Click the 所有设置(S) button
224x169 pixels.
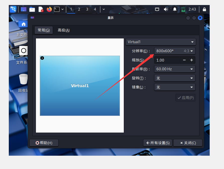click(x=158, y=143)
